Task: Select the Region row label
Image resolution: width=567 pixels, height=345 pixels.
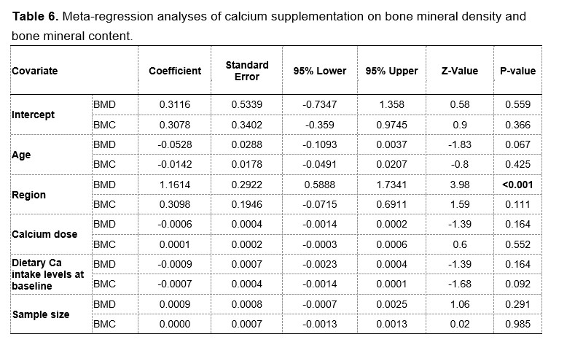Action: coord(28,195)
